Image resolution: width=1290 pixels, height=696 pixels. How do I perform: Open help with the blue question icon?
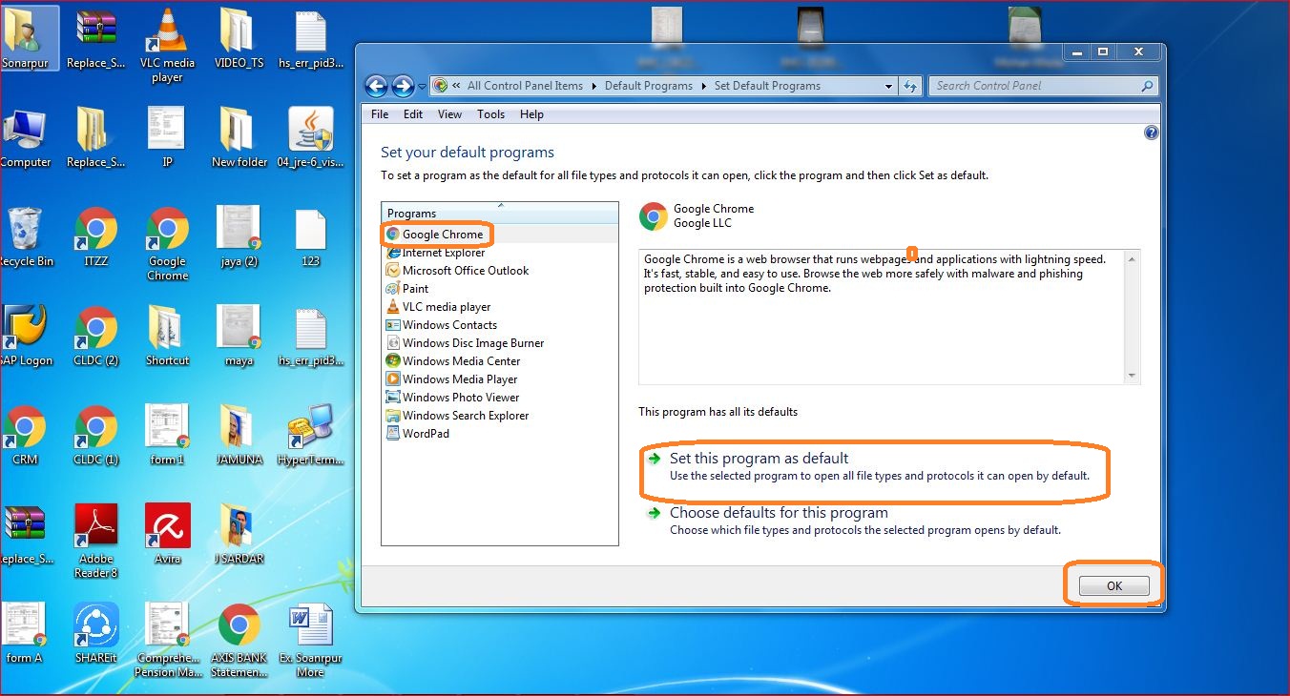[1152, 133]
